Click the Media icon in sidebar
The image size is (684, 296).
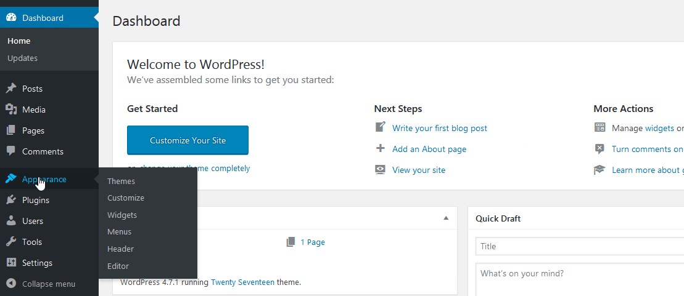(x=11, y=110)
